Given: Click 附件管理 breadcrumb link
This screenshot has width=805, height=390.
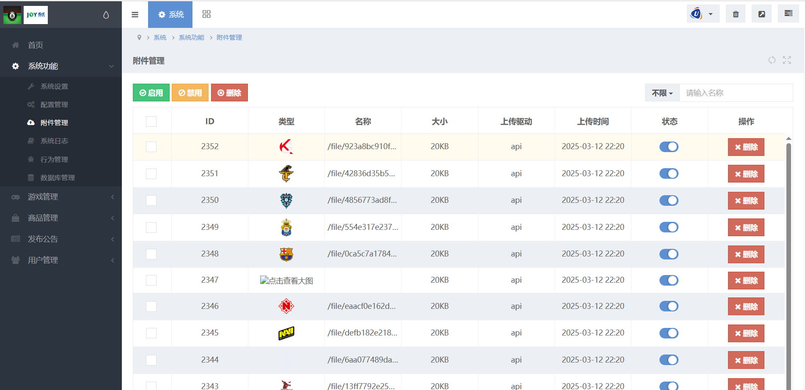Looking at the screenshot, I should 229,38.
